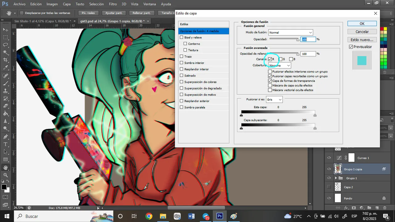Select the Healing Brush tool
Image resolution: width=395 pixels, height=222 pixels.
6,76
